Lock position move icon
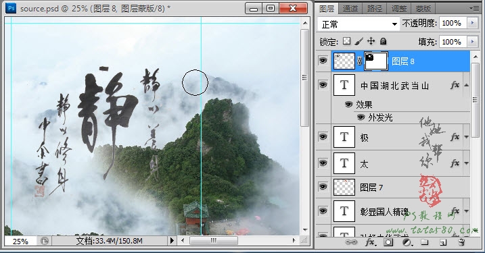 pyautogui.click(x=371, y=41)
